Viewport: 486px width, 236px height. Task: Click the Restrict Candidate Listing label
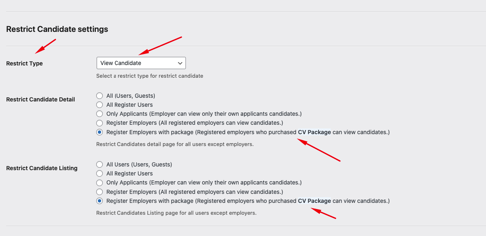(x=42, y=168)
